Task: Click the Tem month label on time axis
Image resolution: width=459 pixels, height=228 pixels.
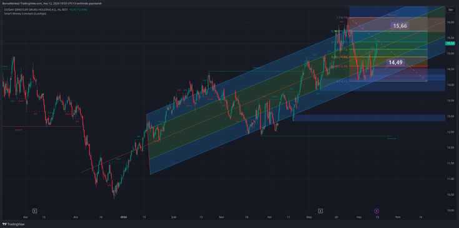Action: tap(398, 217)
